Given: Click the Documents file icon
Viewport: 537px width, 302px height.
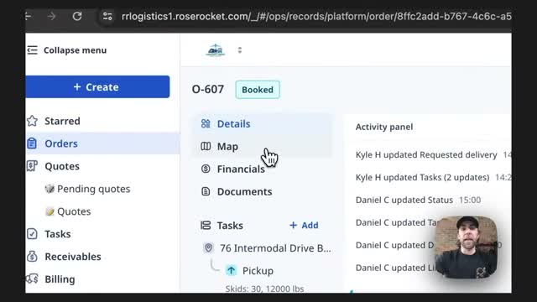Looking at the screenshot, I should (x=206, y=191).
